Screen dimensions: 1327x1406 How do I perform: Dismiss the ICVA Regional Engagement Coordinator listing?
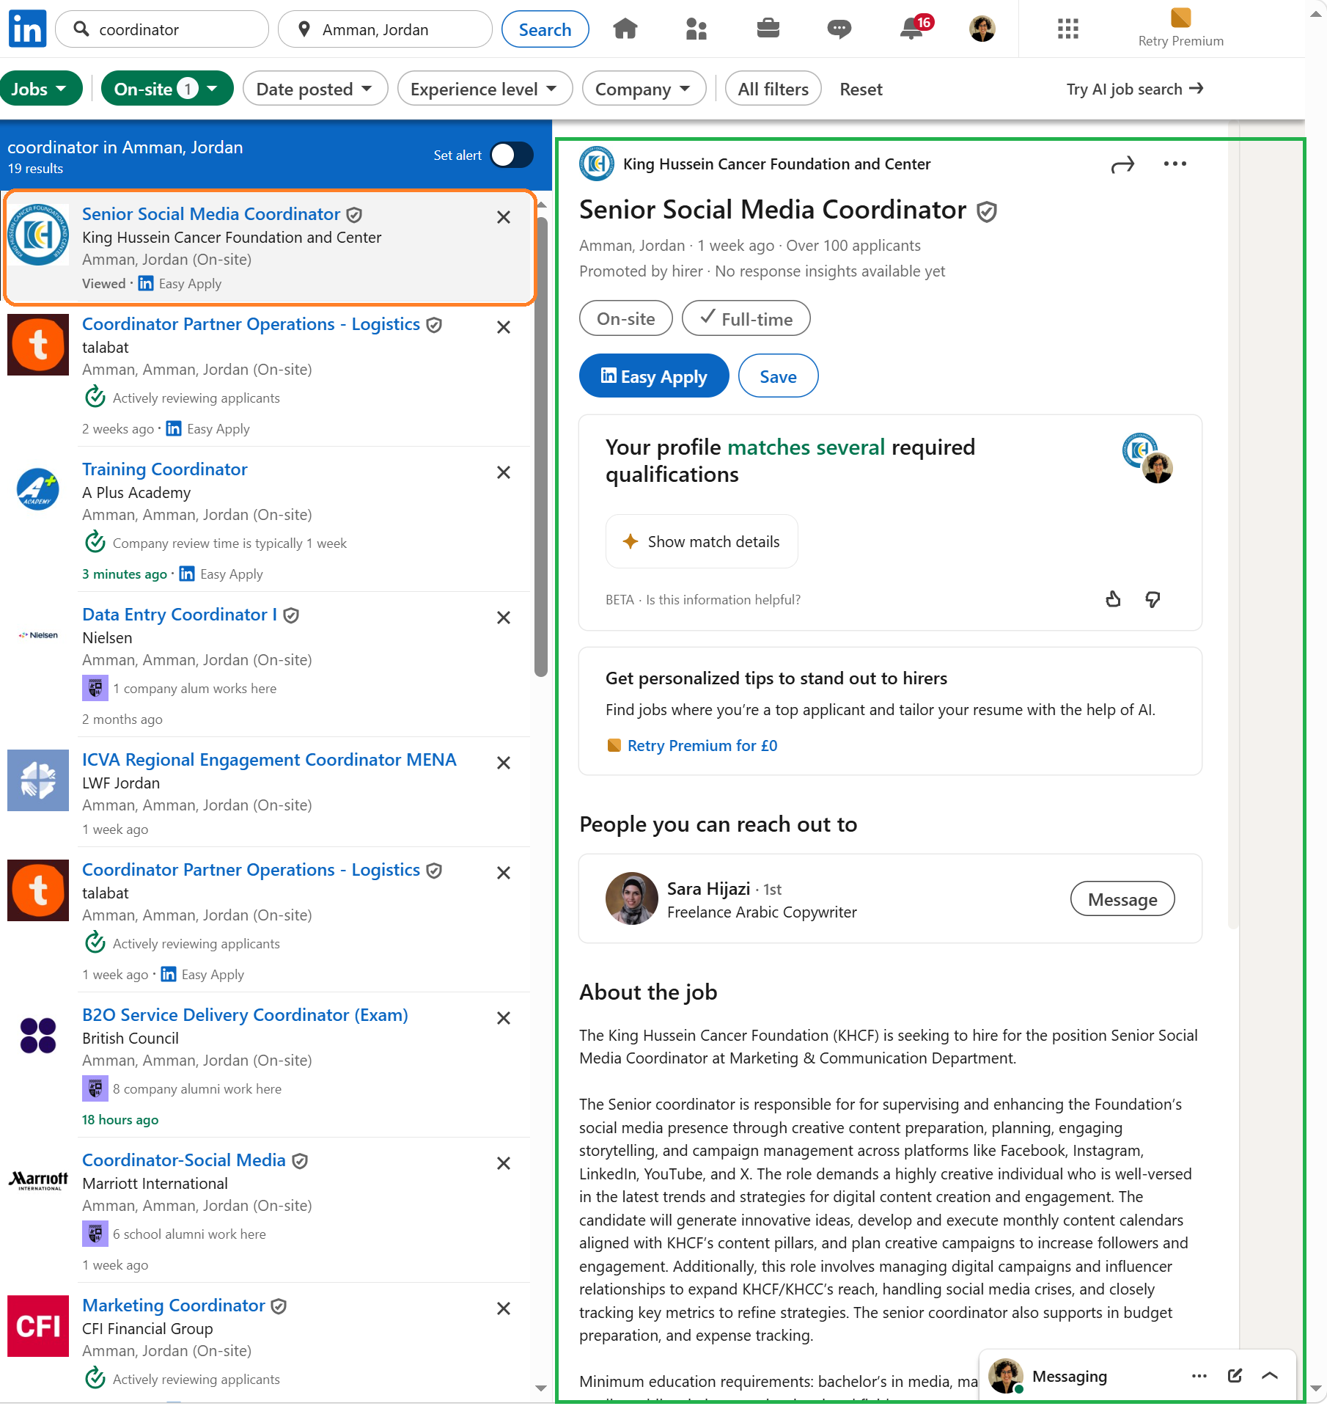(x=504, y=763)
